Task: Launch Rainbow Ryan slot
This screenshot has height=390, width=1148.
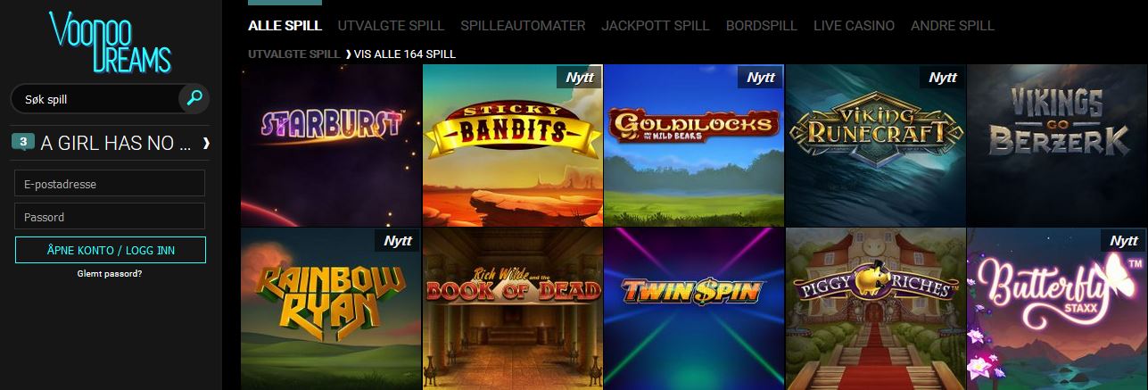Action: [x=331, y=309]
